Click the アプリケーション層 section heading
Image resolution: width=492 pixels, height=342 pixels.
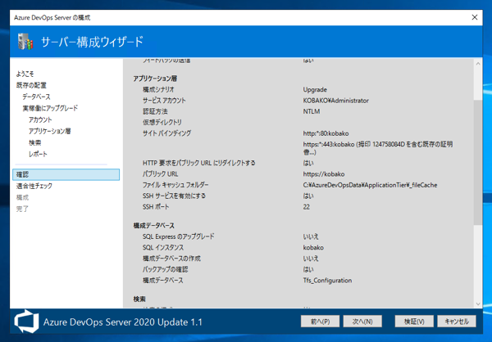[155, 79]
